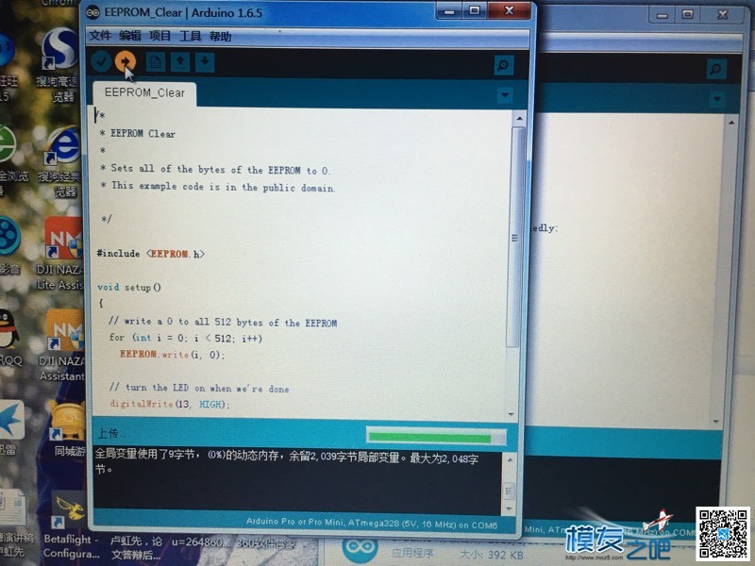This screenshot has height=566, width=755.
Task: Close the background Arduino window
Action: pyautogui.click(x=723, y=15)
